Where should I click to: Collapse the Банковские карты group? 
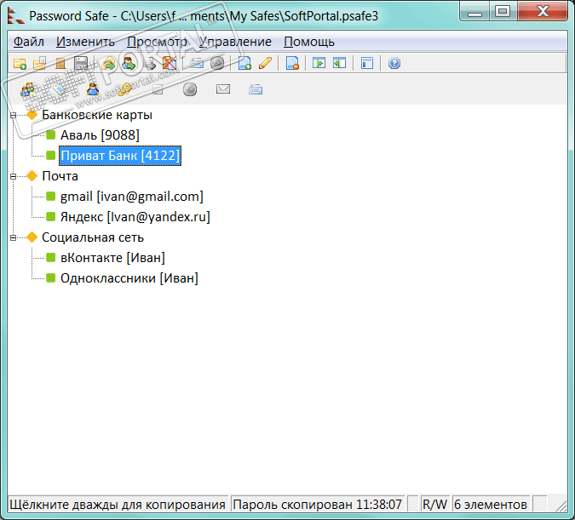(13, 116)
